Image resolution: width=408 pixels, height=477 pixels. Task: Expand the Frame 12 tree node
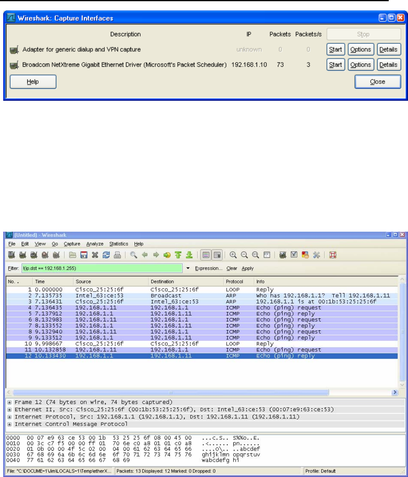click(x=9, y=402)
